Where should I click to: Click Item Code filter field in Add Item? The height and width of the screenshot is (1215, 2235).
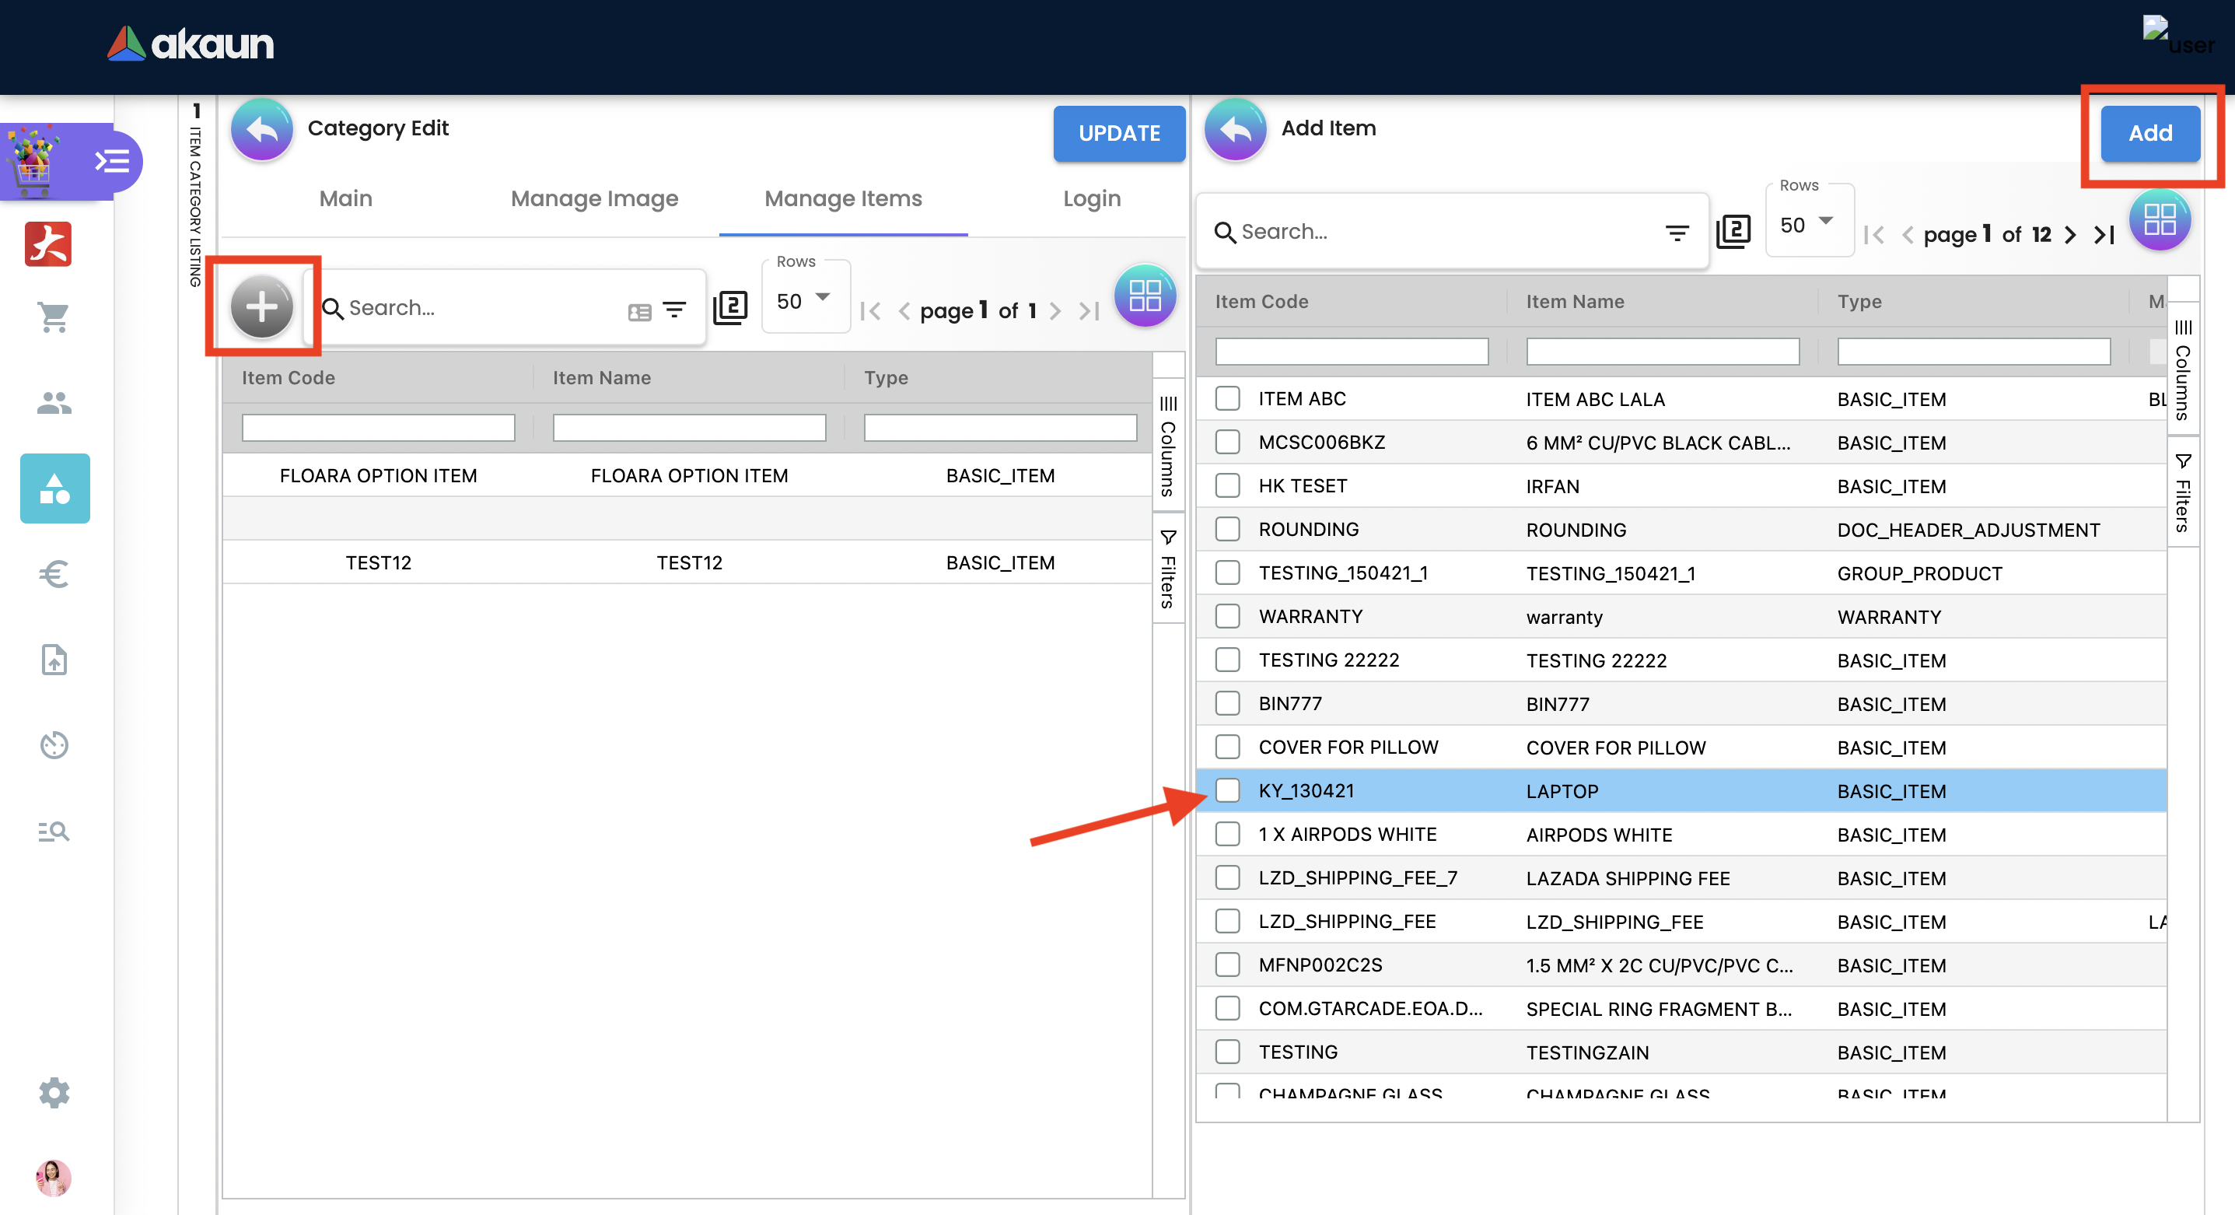click(1351, 352)
